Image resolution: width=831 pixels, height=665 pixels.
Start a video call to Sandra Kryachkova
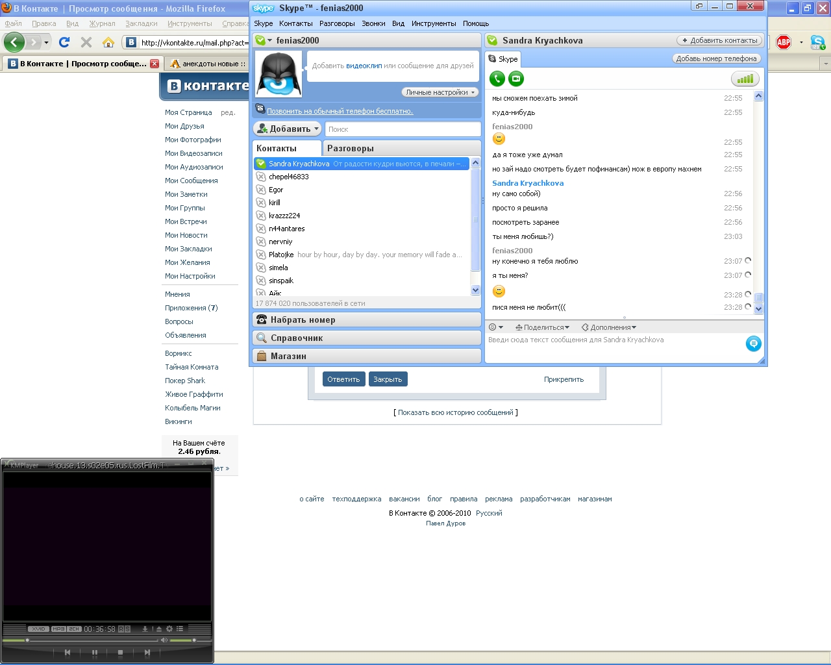click(x=516, y=79)
